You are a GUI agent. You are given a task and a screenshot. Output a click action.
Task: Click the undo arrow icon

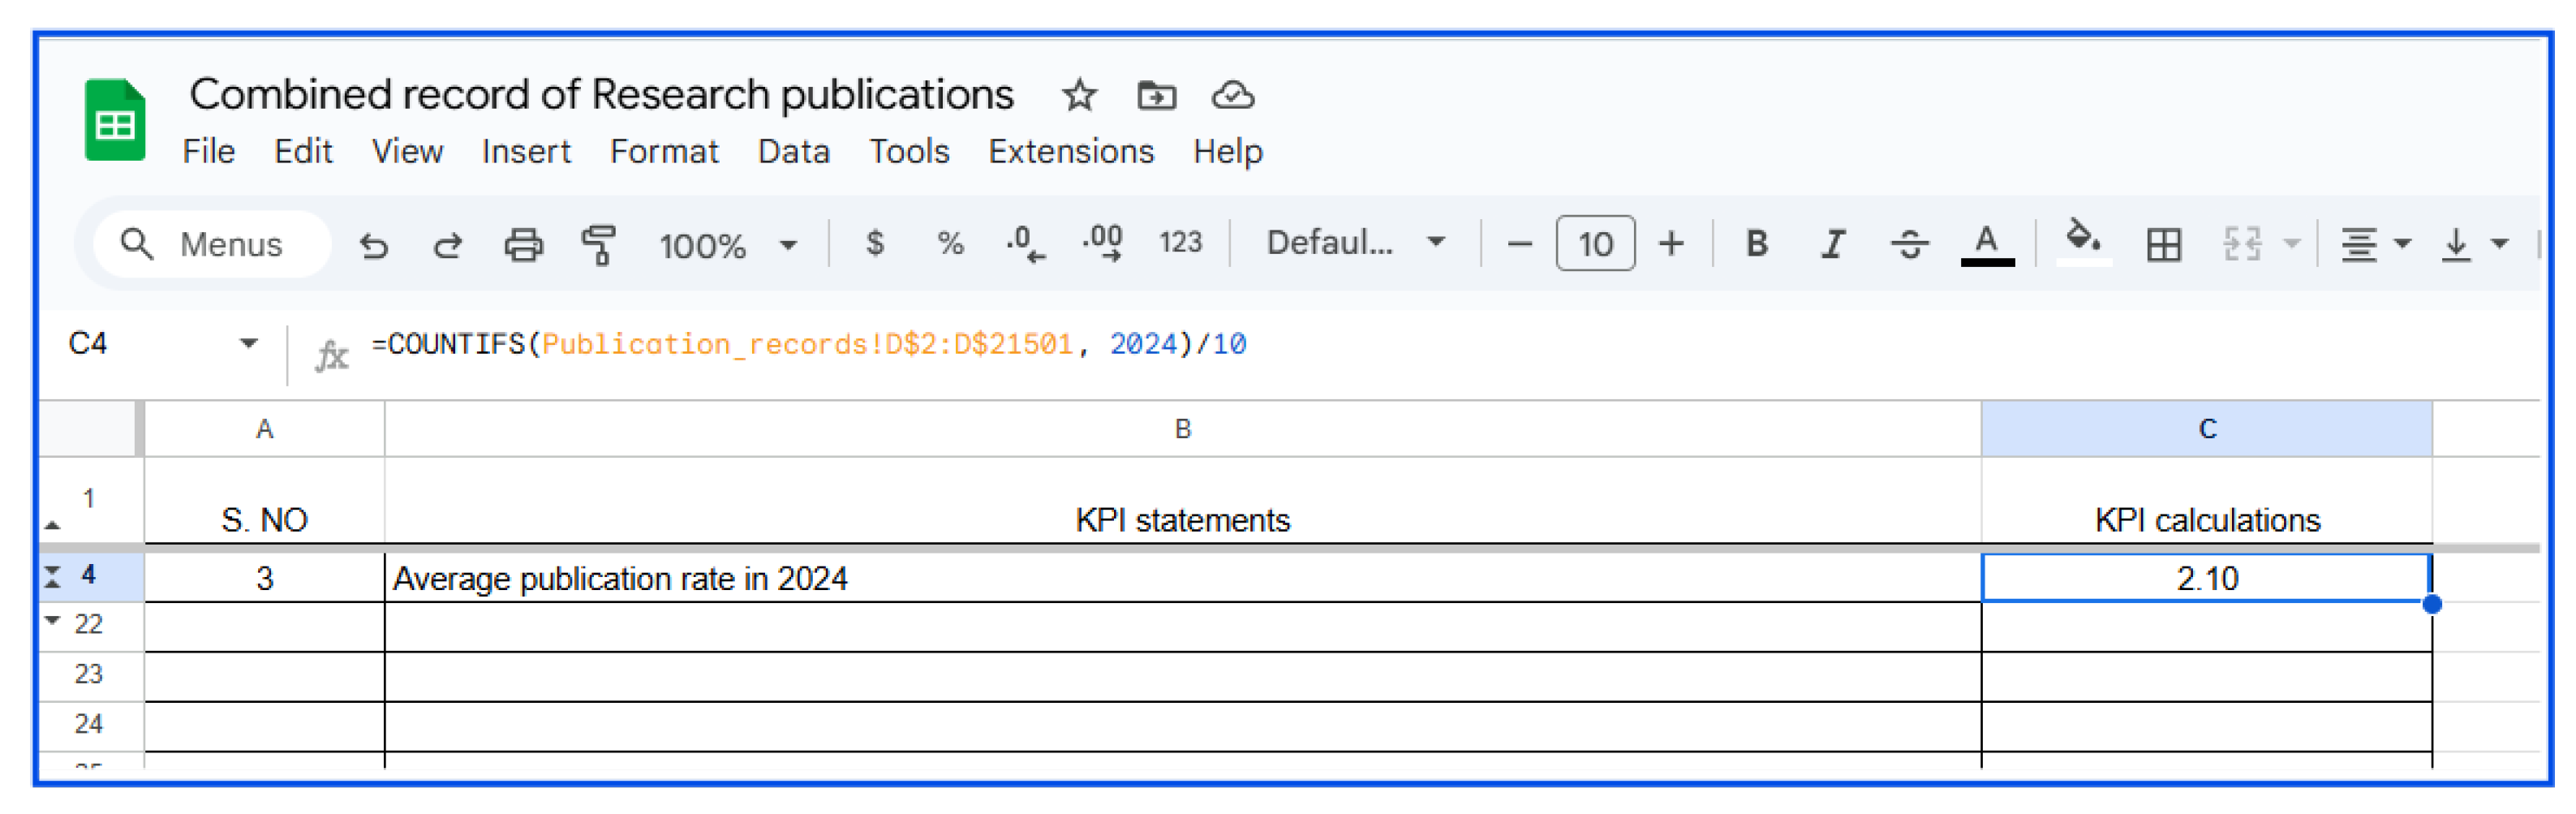click(x=374, y=244)
